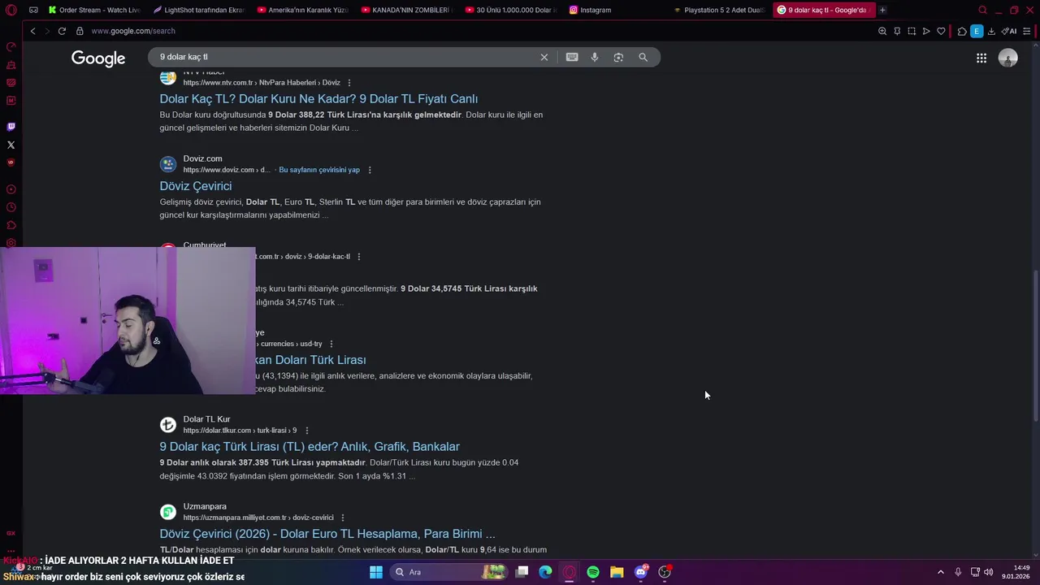Open the Google apps grid
Screen dimensions: 1040x585
point(981,58)
